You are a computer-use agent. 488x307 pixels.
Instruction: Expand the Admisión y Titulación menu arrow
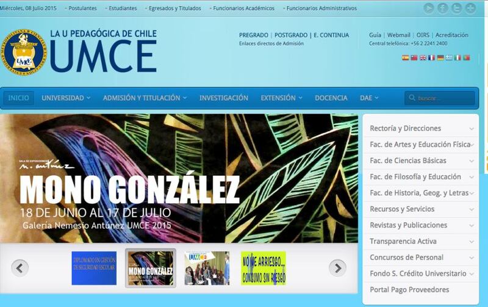(x=185, y=98)
